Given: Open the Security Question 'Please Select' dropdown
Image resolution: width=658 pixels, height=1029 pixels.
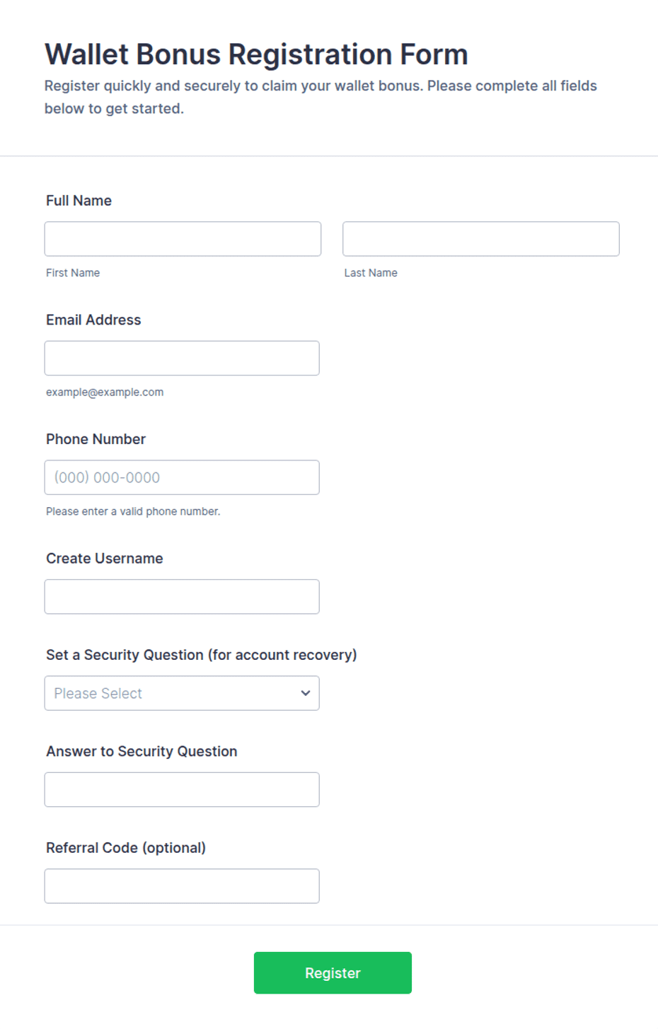Looking at the screenshot, I should (x=182, y=693).
